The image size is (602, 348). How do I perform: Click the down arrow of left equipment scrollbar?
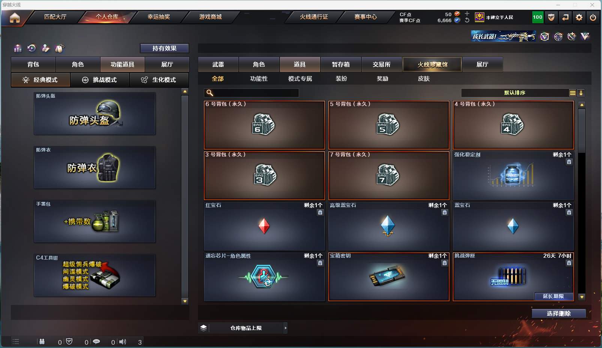185,301
